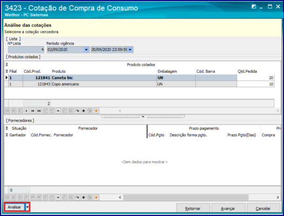Click the restore window icon in title bar
The height and width of the screenshot is (216, 284).
coord(254,7)
